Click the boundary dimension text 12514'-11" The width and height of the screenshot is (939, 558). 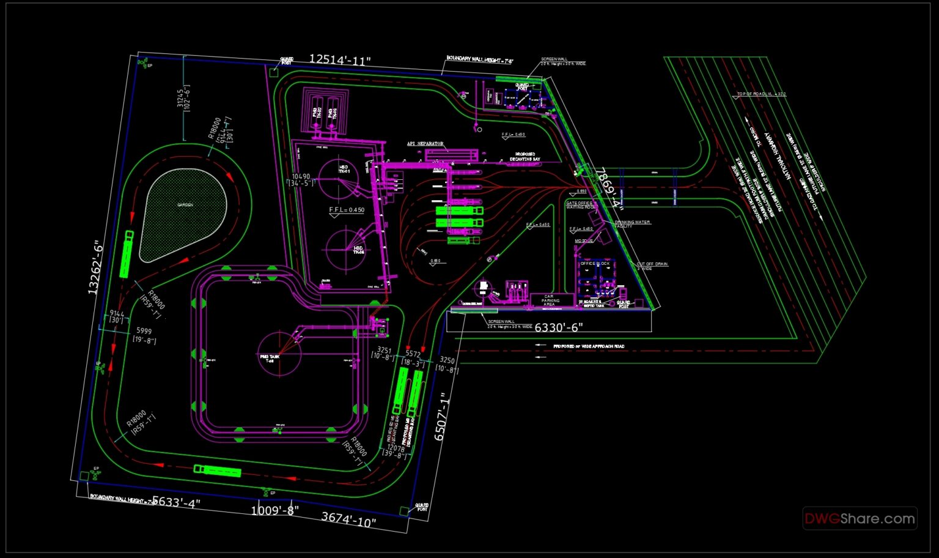coord(340,60)
